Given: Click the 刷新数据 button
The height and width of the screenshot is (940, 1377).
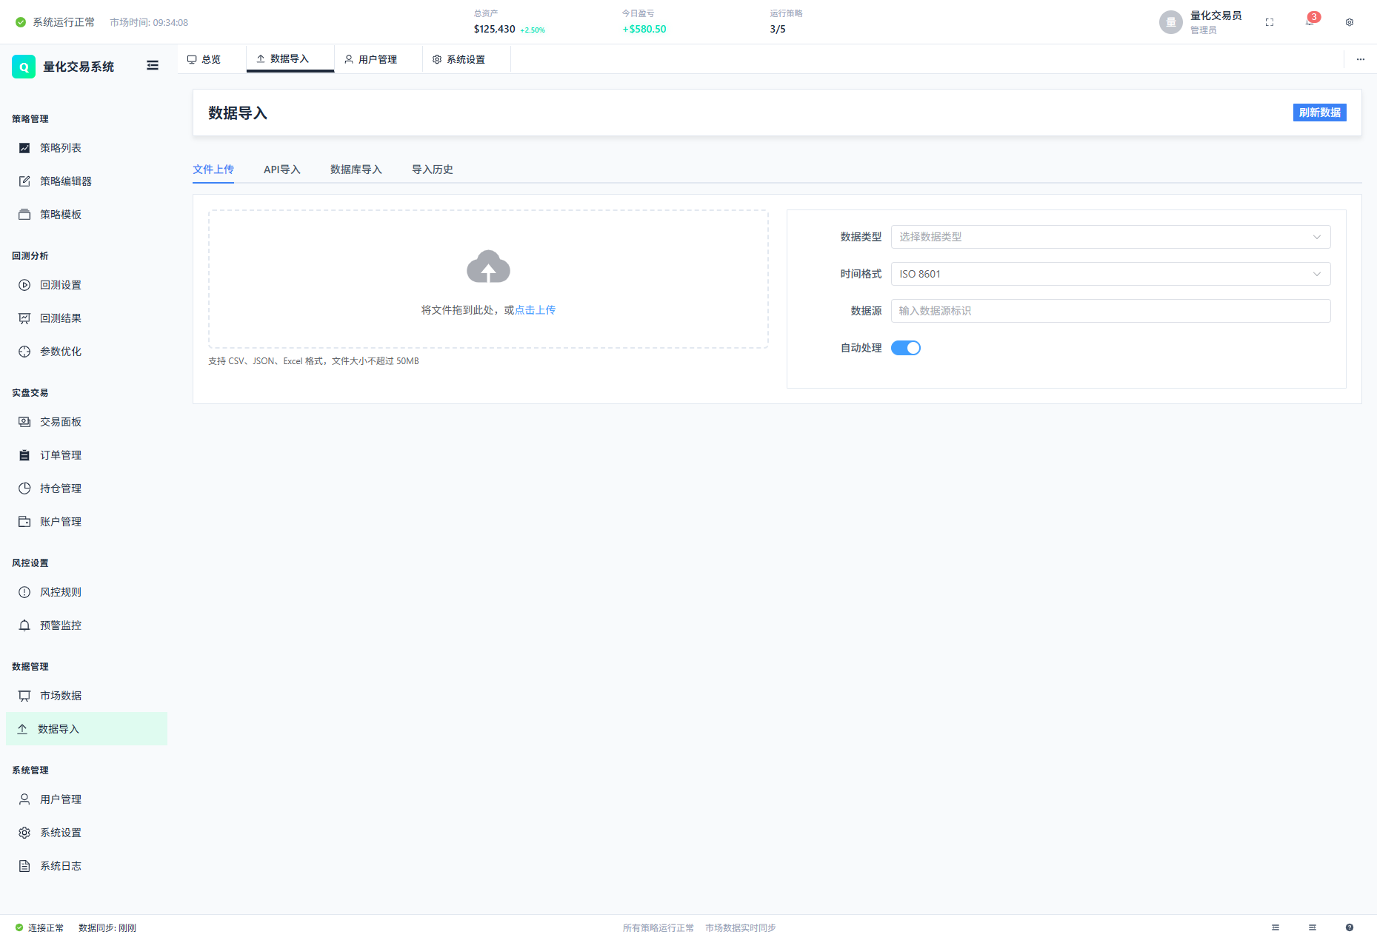Looking at the screenshot, I should pyautogui.click(x=1320, y=113).
